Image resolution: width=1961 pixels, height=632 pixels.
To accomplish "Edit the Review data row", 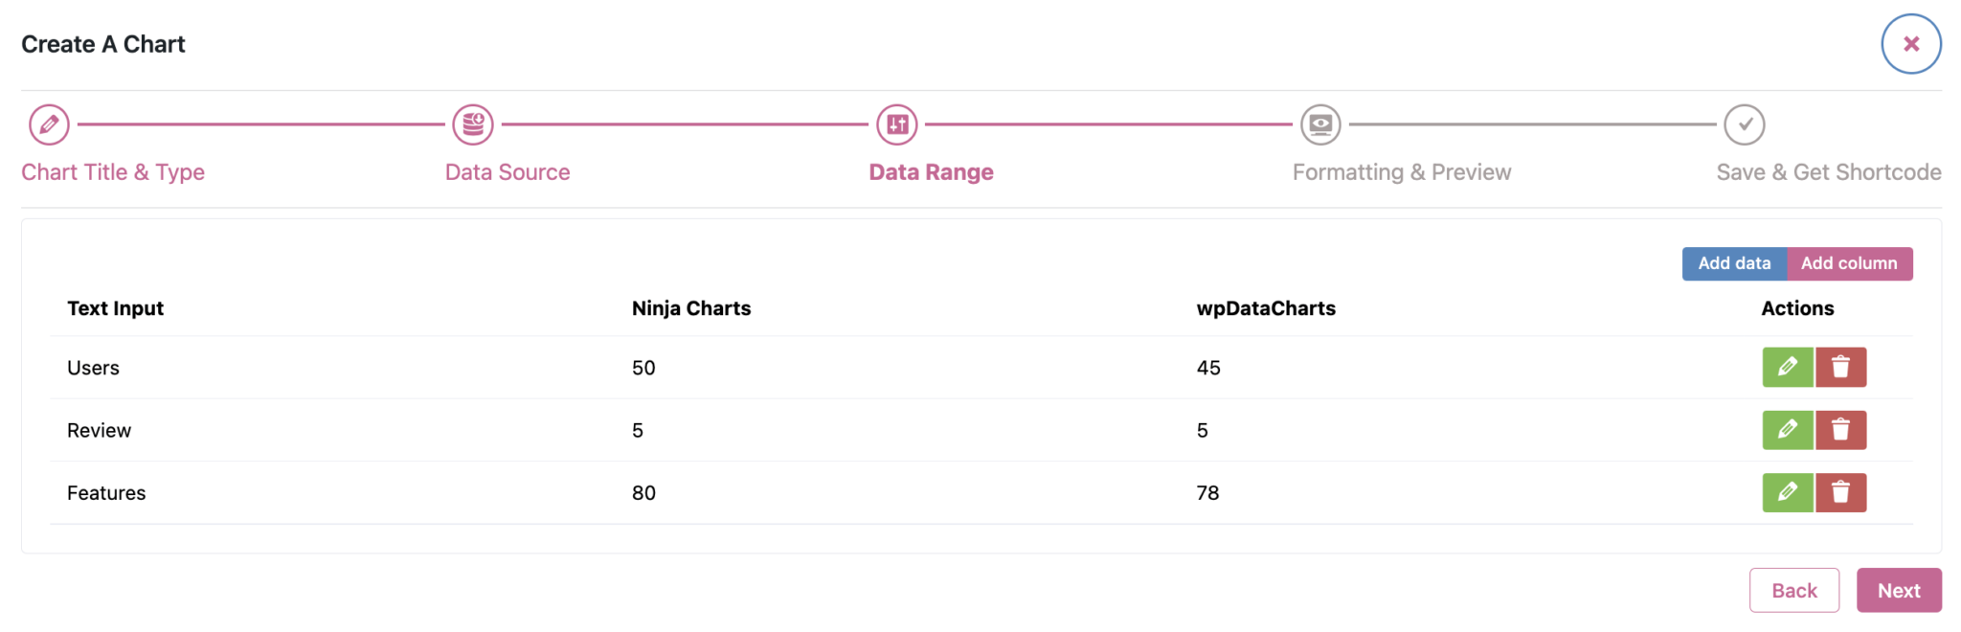I will 1787,430.
